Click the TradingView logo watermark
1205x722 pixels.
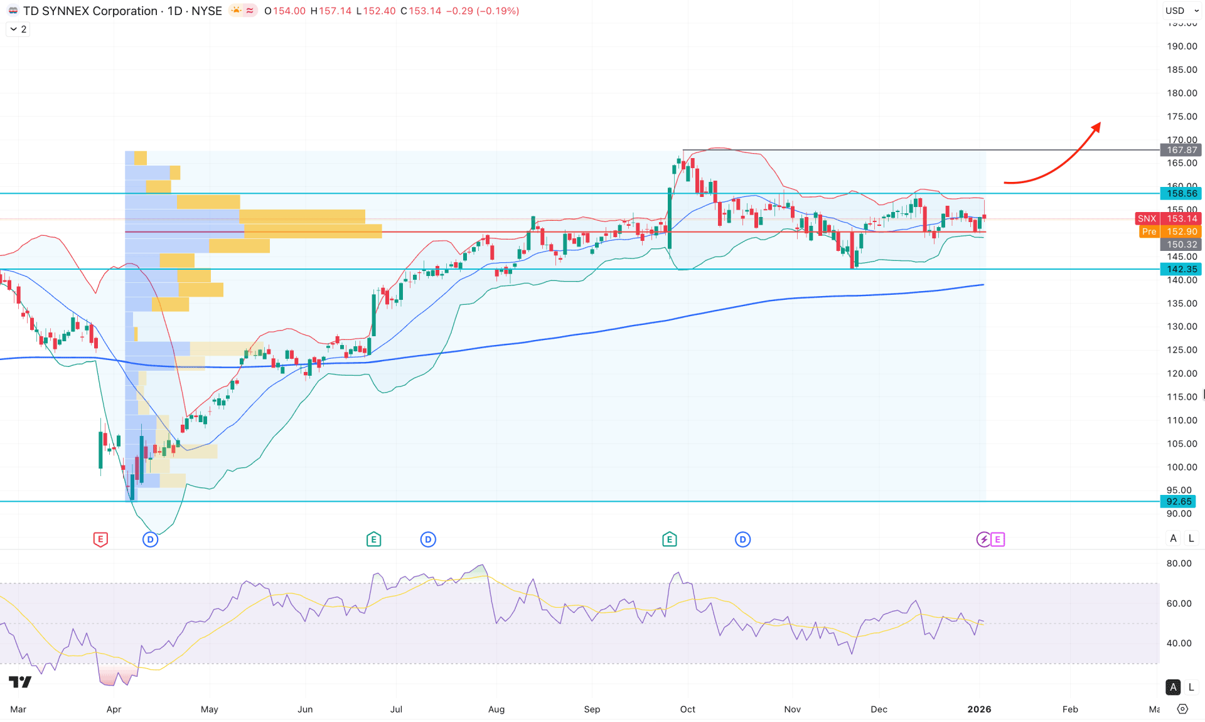(21, 682)
